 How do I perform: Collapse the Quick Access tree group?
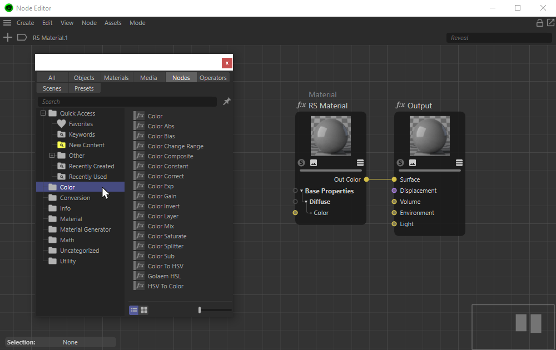tap(43, 113)
